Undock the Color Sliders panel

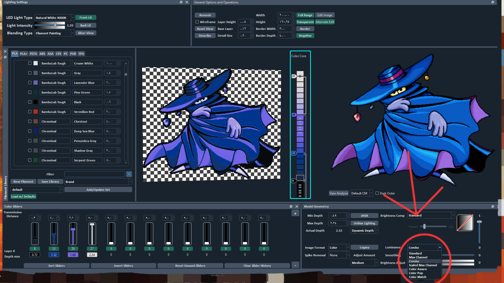coord(291,206)
